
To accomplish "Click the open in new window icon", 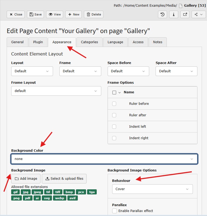I will click(x=185, y=14).
